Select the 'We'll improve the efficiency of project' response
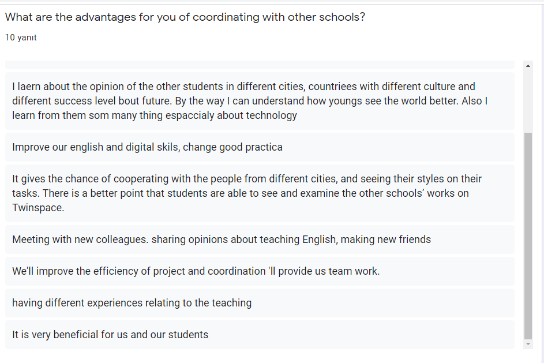 260,271
